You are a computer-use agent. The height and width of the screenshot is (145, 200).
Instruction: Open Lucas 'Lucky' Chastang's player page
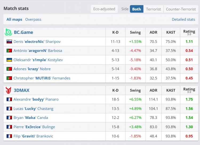[x=33, y=109]
